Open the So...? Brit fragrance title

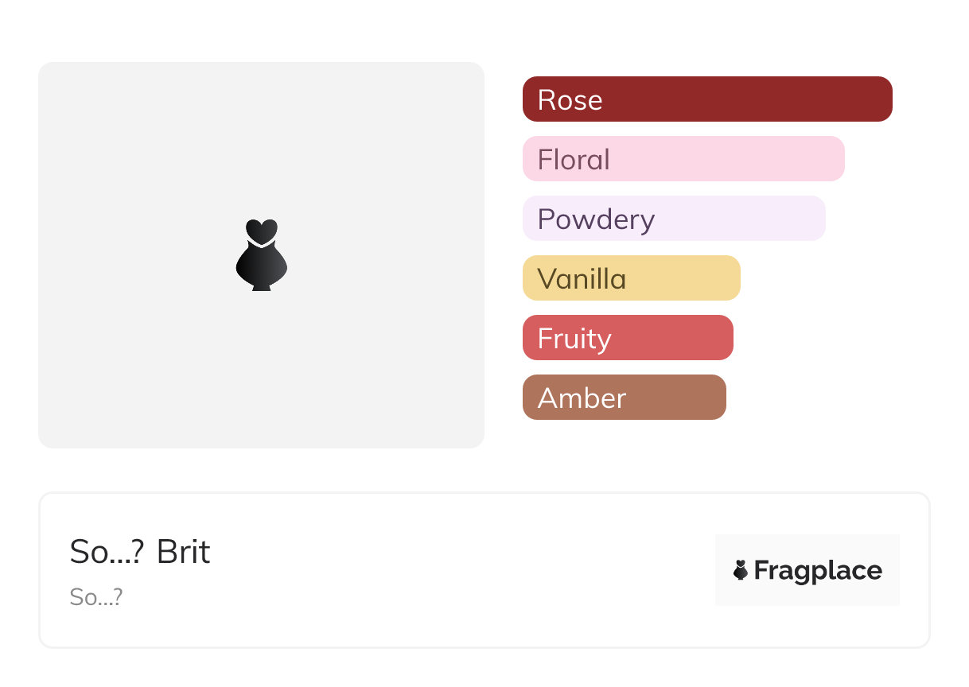(x=140, y=552)
